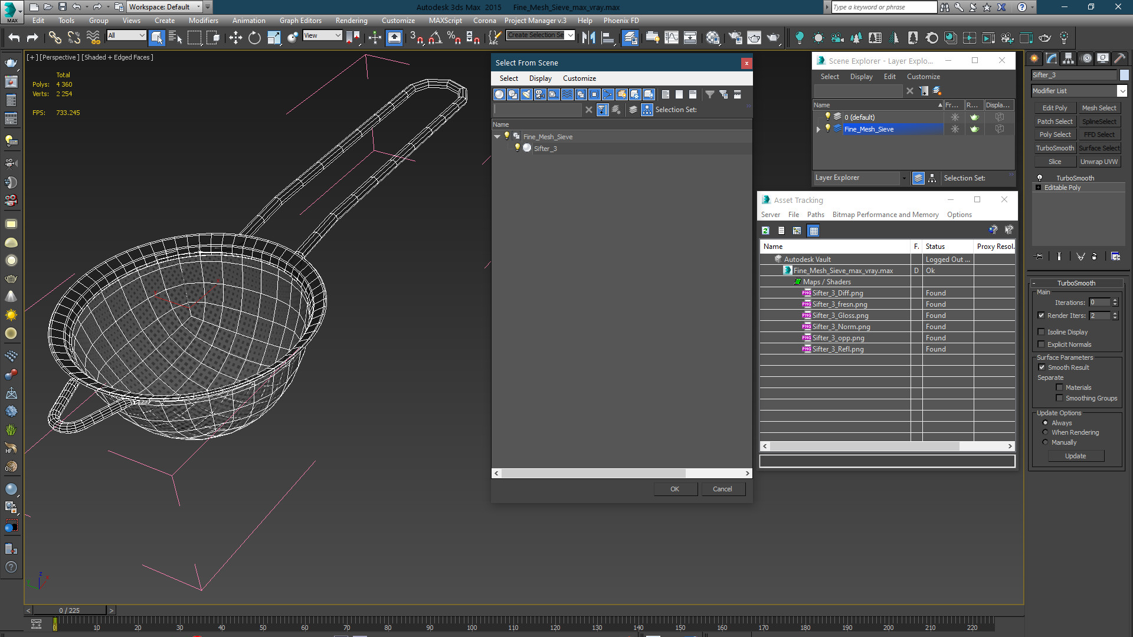
Task: Open the Mirror tool
Action: click(x=588, y=38)
